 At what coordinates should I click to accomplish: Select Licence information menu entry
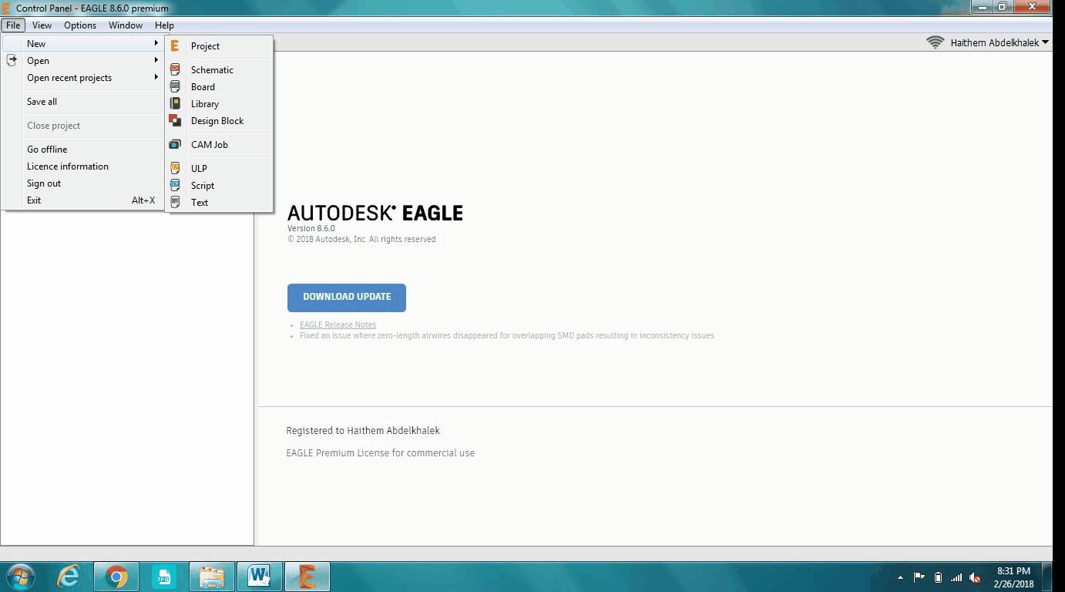coord(82,166)
